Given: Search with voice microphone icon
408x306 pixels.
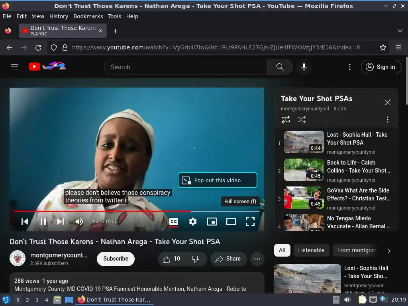Looking at the screenshot, I should pos(304,67).
